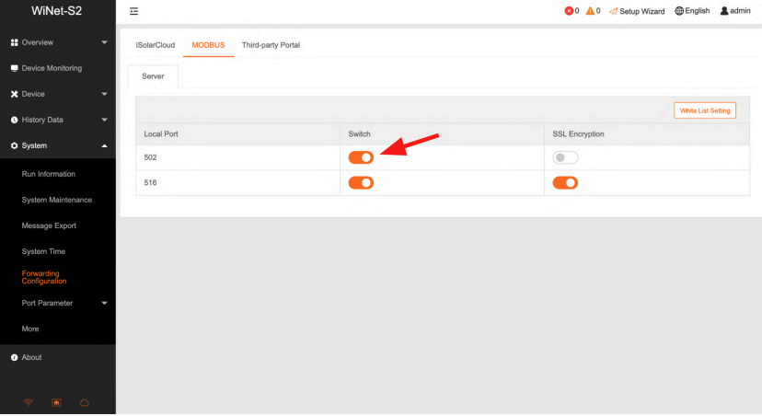
Task: Click the cloud status icon at sidebar bottom
Action: click(x=84, y=402)
